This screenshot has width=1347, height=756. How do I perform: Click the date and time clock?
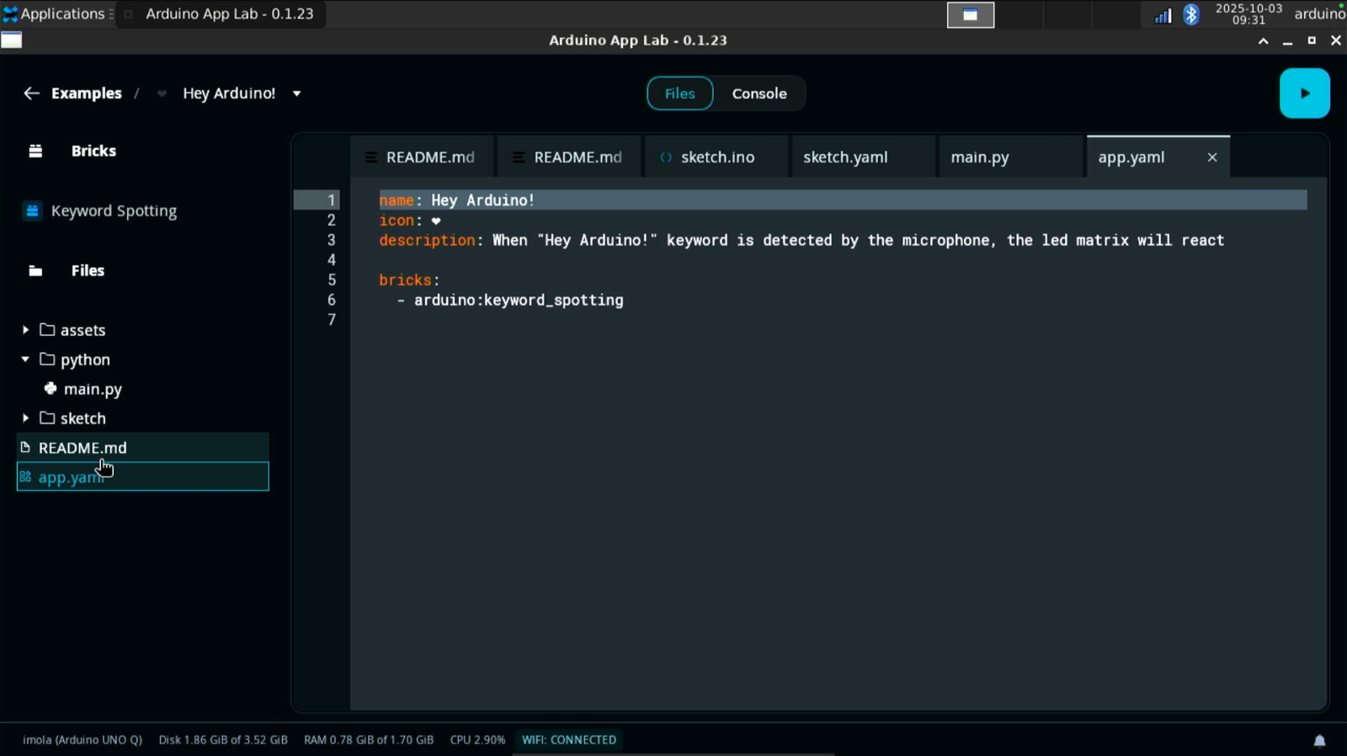(1249, 13)
